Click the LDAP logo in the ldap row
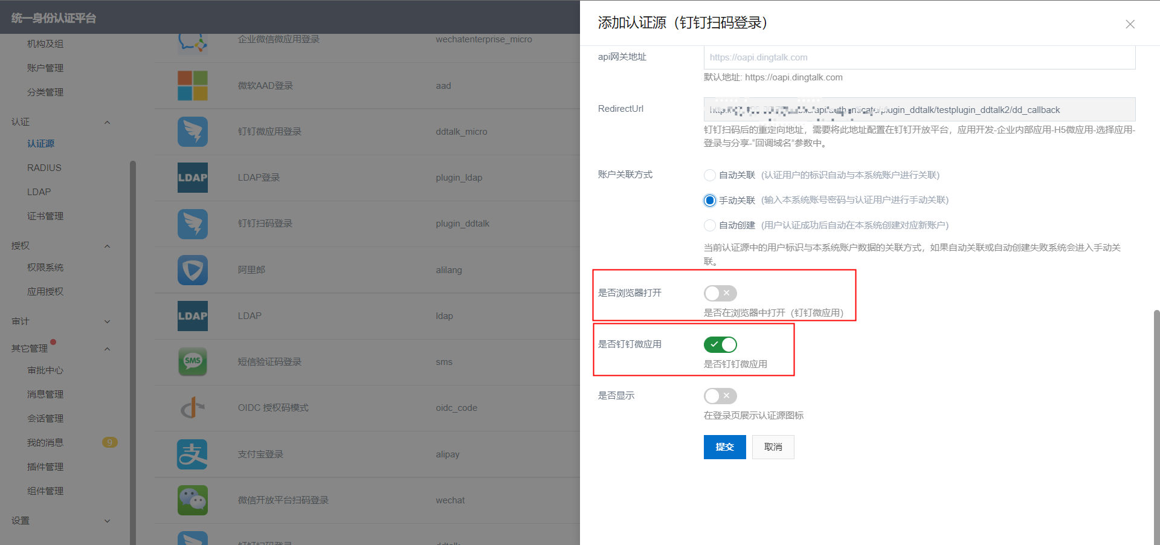Viewport: 1160px width, 545px height. click(193, 316)
